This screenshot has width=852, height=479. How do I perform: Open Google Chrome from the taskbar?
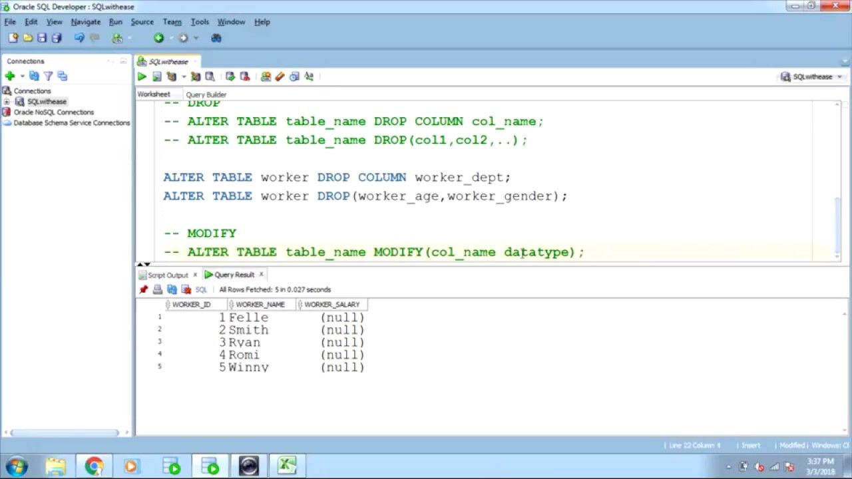94,466
